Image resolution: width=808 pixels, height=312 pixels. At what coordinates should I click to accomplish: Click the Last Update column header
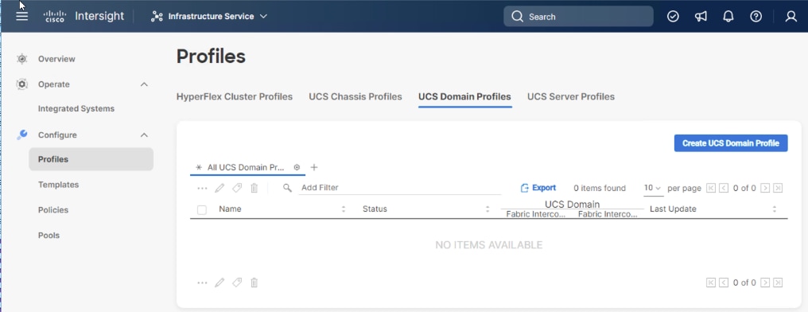tap(673, 209)
